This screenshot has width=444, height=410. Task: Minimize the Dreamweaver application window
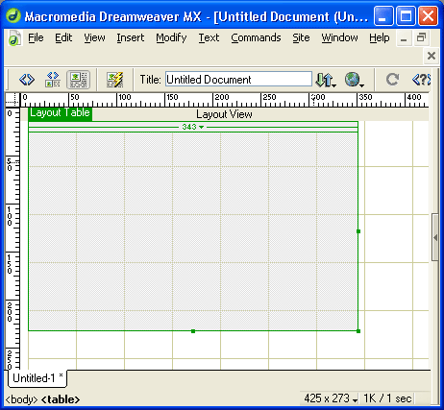383,16
